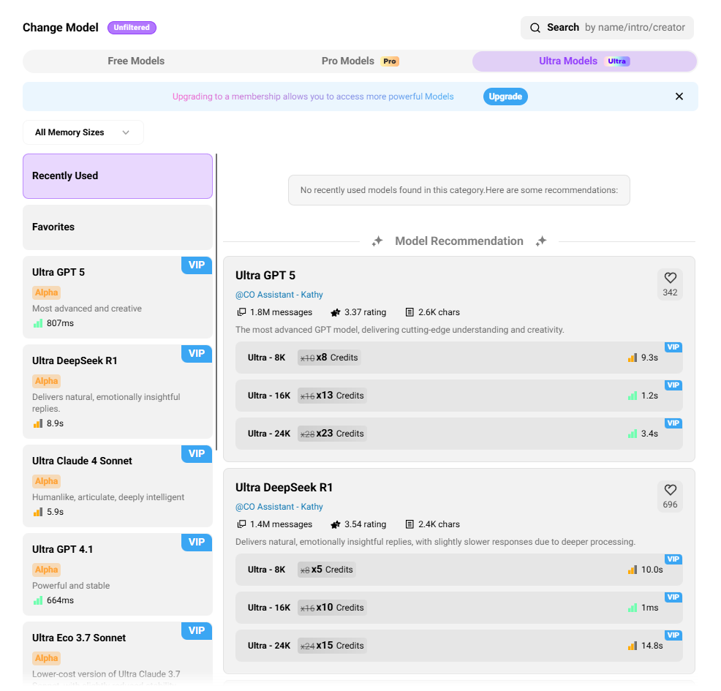The height and width of the screenshot is (691, 721).
Task: Click the 'Ultra DeepSeek R1' recommendation title
Action: (x=284, y=487)
